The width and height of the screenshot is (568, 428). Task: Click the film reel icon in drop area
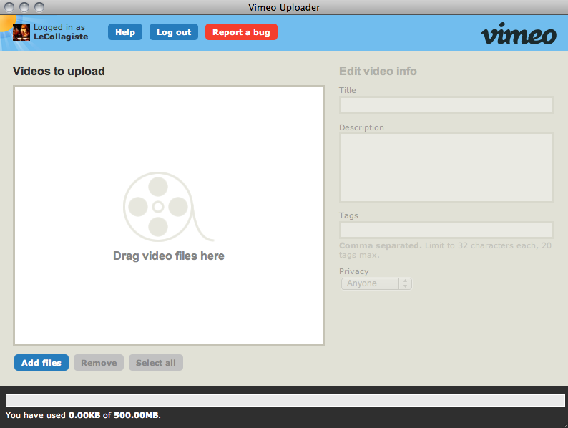[x=168, y=207]
